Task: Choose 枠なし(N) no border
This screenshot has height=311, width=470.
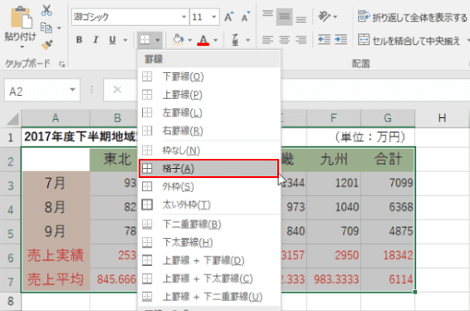Action: [x=209, y=151]
